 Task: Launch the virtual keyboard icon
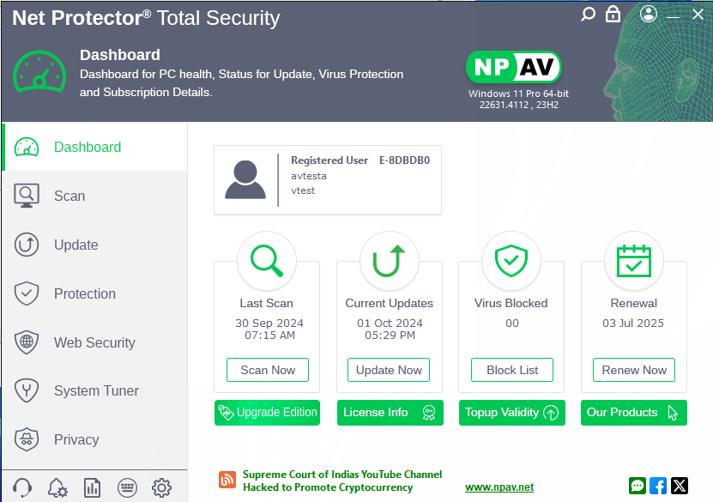click(x=127, y=488)
